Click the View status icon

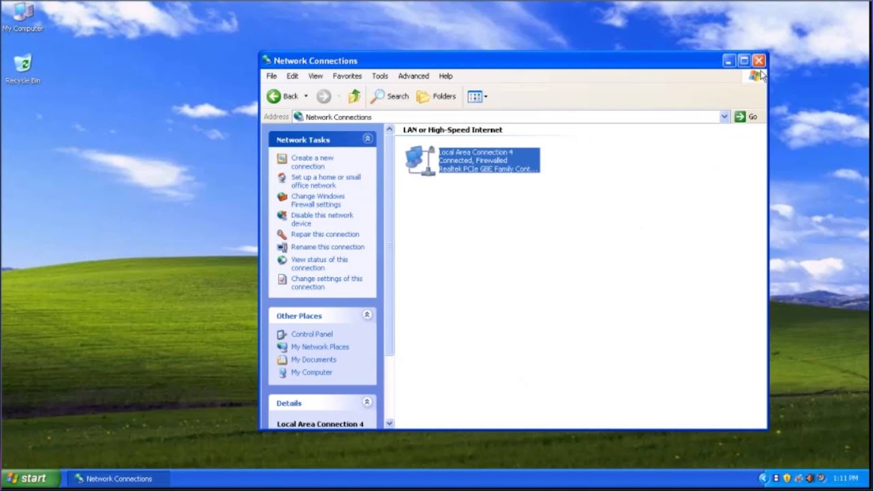tap(282, 260)
